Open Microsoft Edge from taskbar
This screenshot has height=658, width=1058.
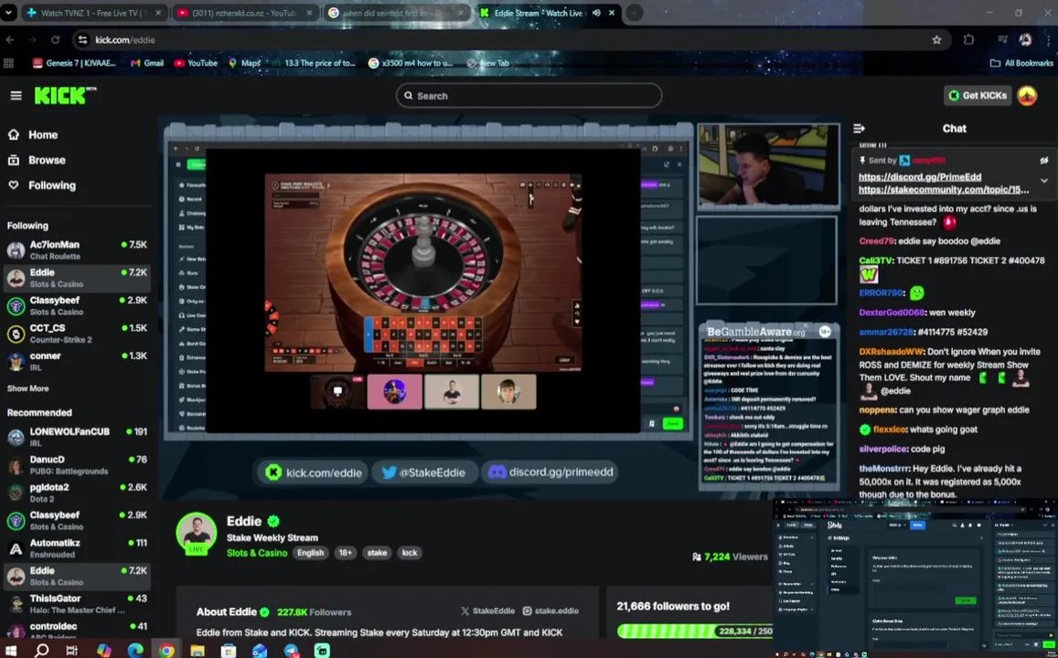click(135, 651)
